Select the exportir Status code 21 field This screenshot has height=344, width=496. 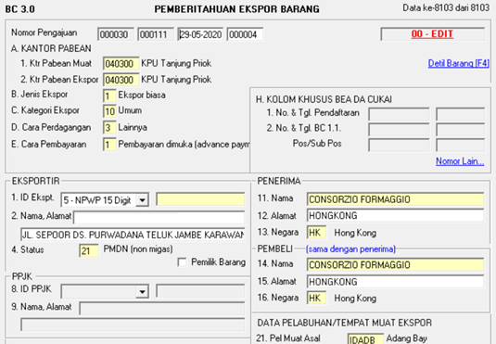[89, 251]
